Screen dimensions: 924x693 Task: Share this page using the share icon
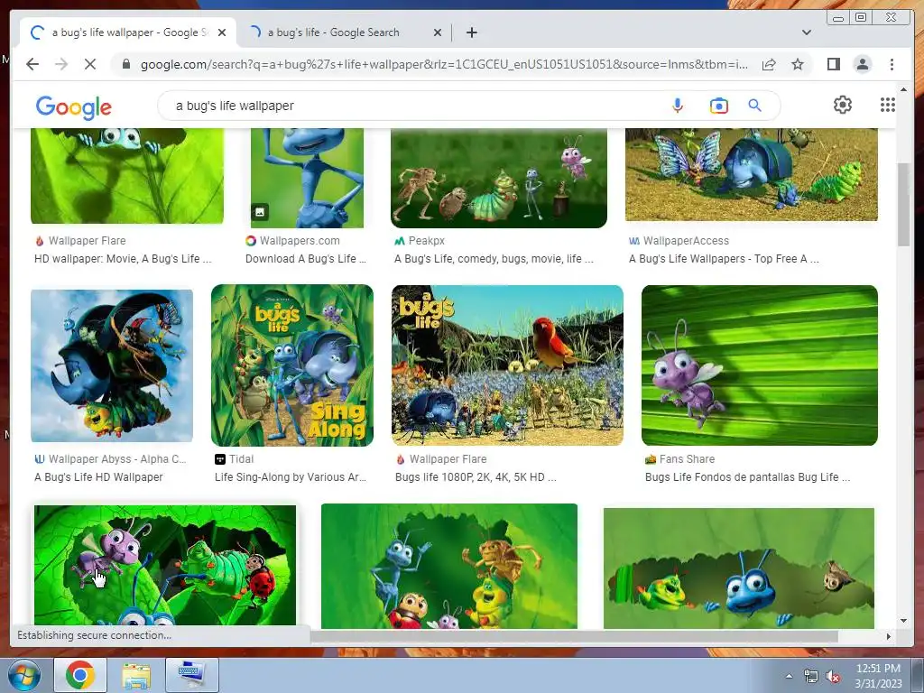coord(769,64)
